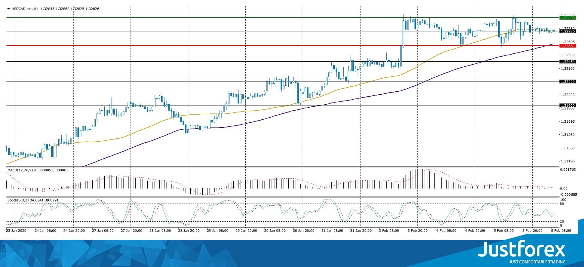The width and height of the screenshot is (584, 267).
Task: Click the 28 Jan 08:00 time label
Action: 160,231
